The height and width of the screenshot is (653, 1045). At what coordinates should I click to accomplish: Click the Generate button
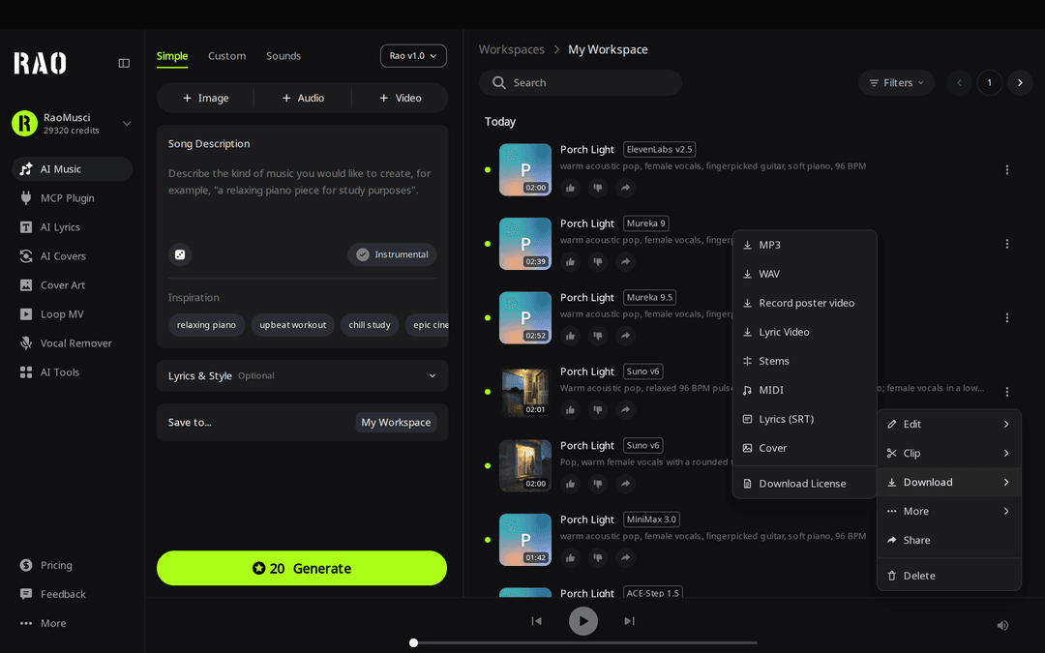coord(302,569)
